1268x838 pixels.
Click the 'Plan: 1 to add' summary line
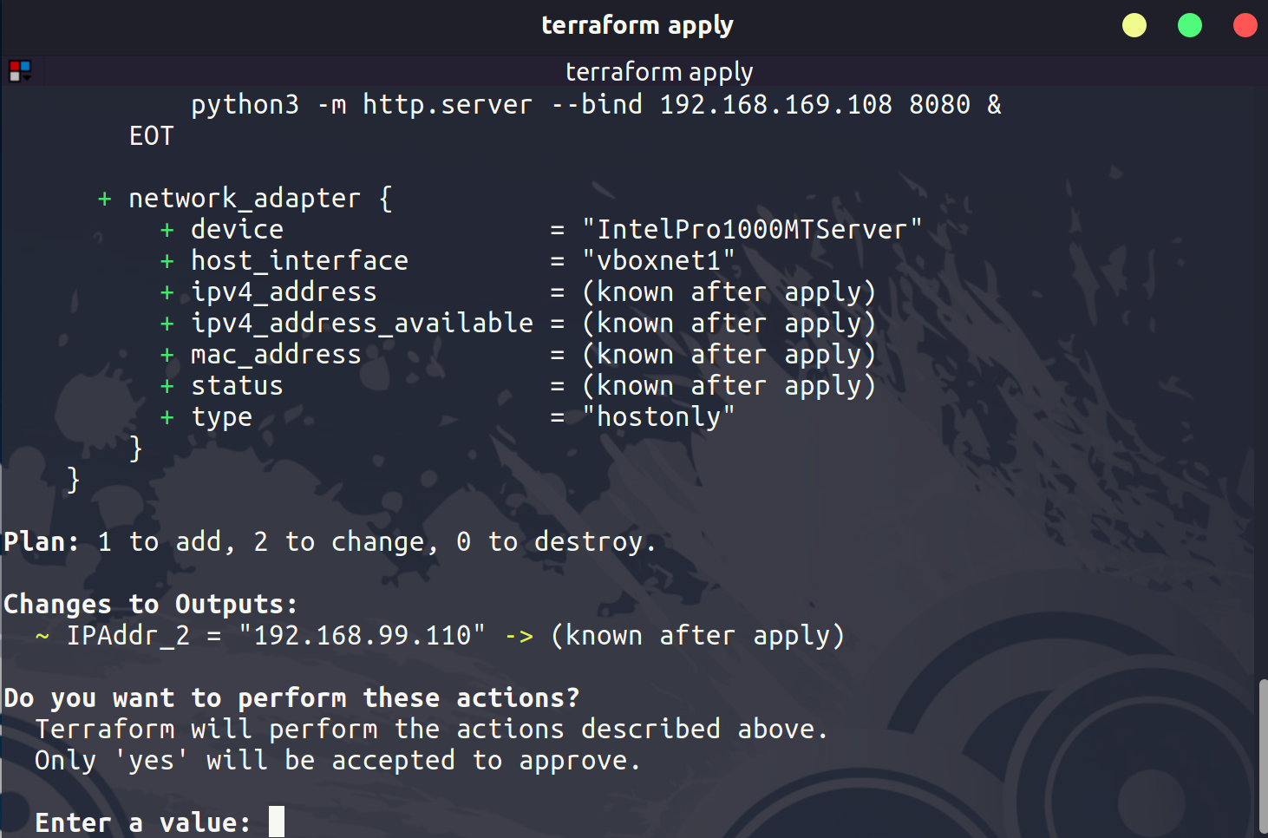pos(330,542)
